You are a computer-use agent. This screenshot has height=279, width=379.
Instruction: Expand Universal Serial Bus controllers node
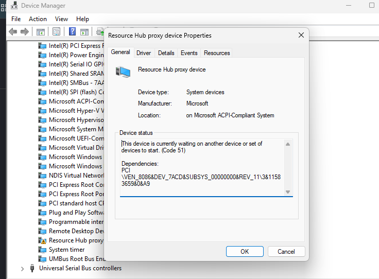pos(22,269)
